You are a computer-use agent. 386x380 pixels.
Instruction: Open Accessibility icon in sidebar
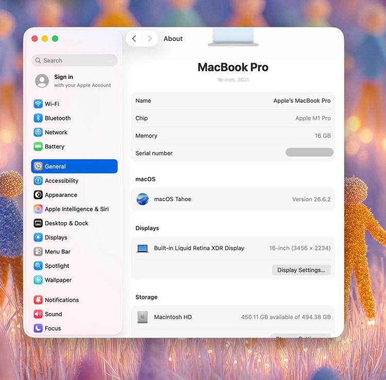38,180
